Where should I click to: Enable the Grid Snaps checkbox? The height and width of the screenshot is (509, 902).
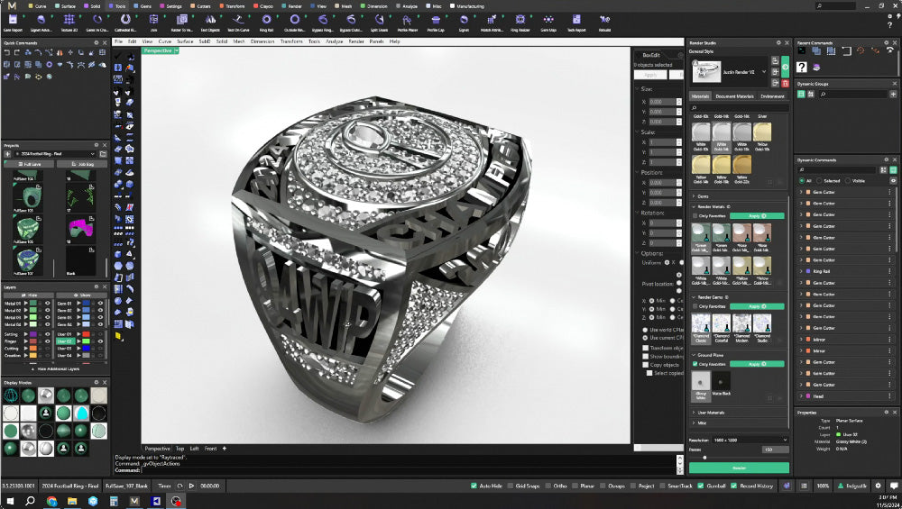click(510, 486)
